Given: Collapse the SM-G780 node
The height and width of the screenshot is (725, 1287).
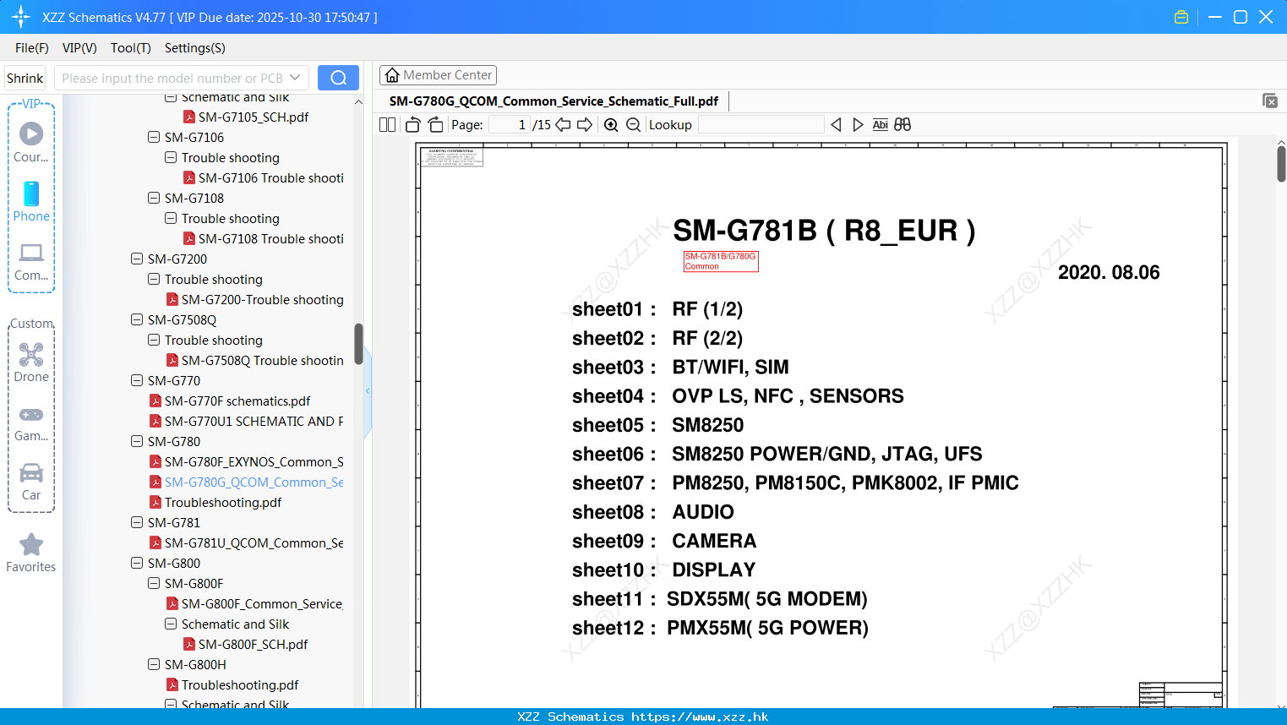Looking at the screenshot, I should [137, 441].
